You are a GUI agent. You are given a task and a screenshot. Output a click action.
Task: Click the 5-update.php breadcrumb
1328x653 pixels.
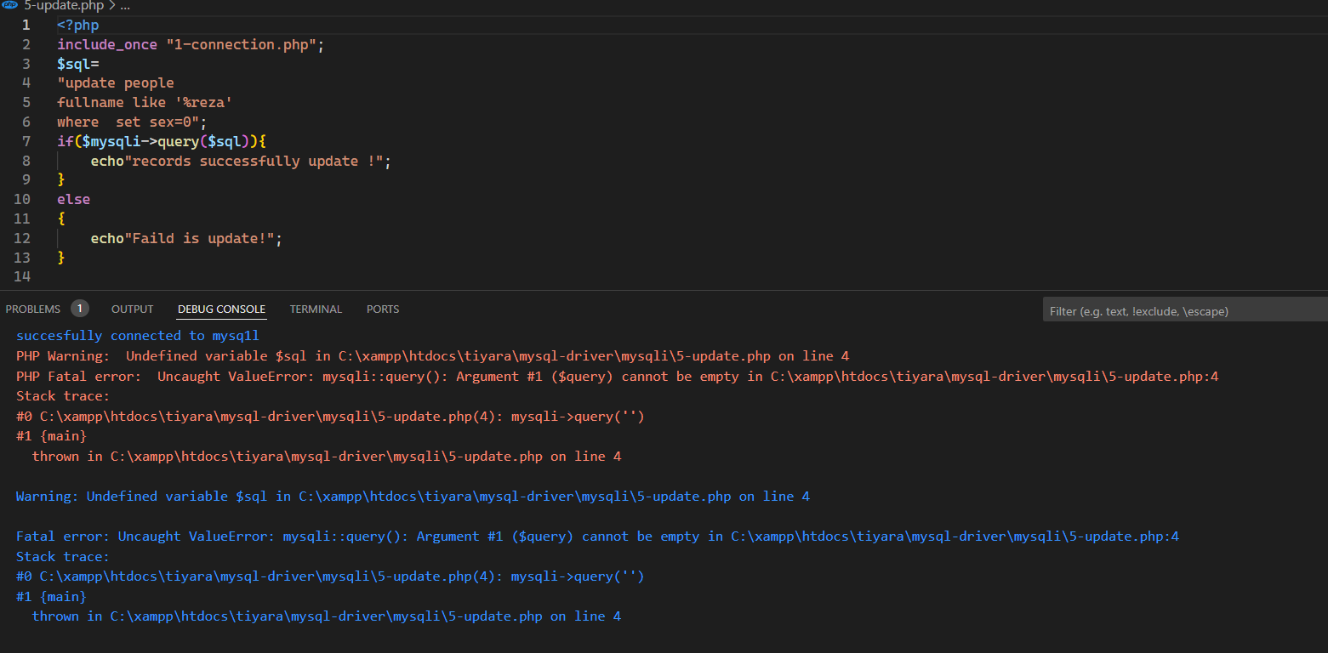pyautogui.click(x=64, y=5)
